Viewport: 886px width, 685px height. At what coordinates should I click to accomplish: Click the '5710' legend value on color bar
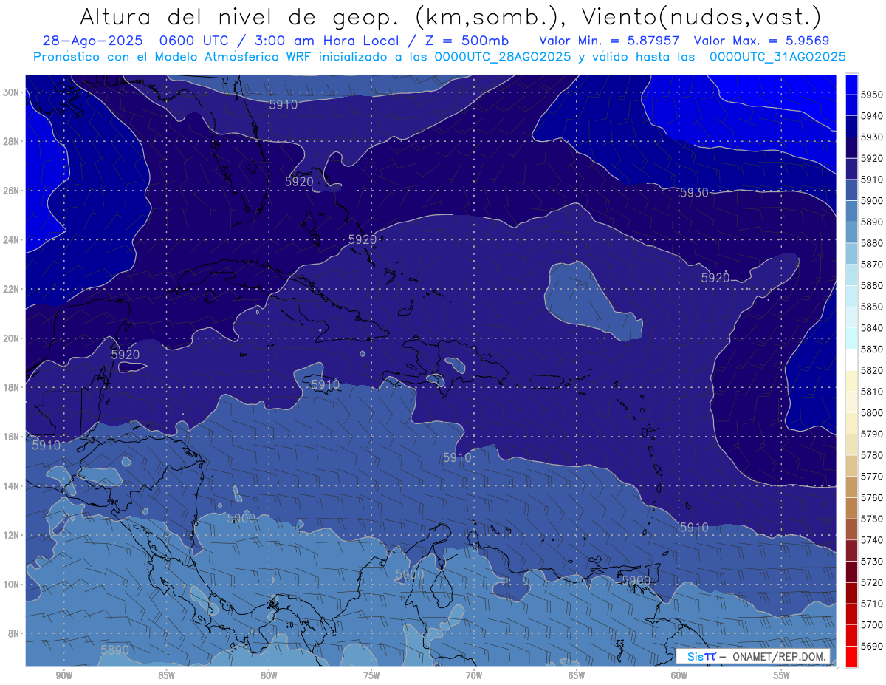[871, 604]
